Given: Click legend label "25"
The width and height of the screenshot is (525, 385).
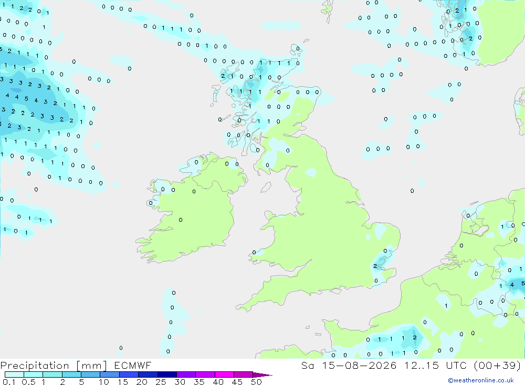Looking at the screenshot, I should click(x=161, y=382).
